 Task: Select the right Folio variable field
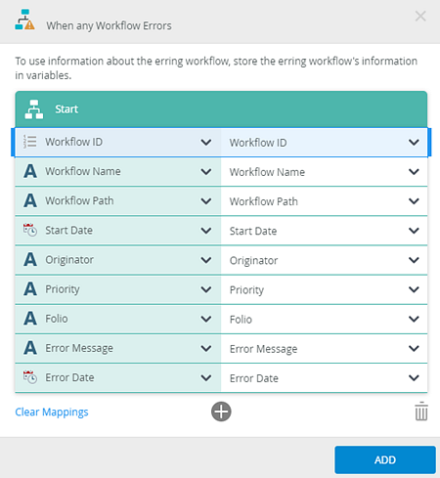tap(324, 319)
